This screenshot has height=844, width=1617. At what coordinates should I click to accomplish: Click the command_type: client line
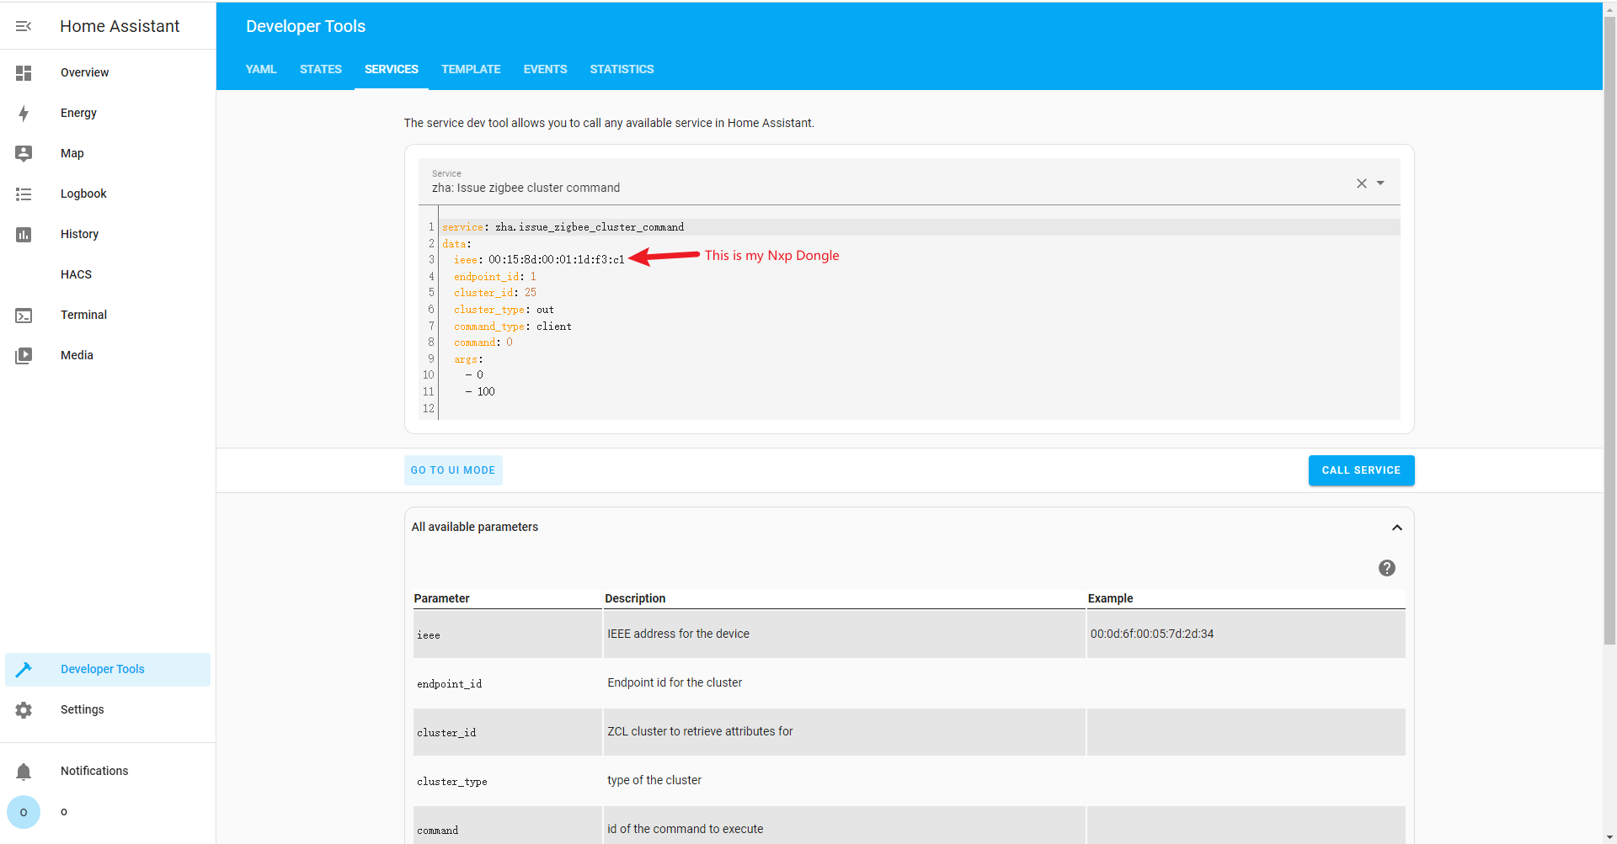[x=512, y=326]
